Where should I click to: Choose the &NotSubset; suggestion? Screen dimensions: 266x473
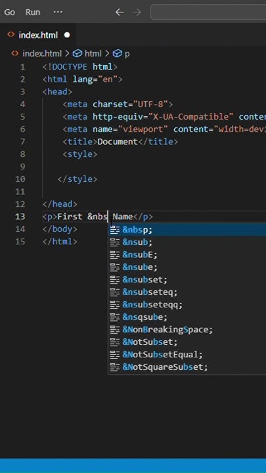click(x=187, y=342)
